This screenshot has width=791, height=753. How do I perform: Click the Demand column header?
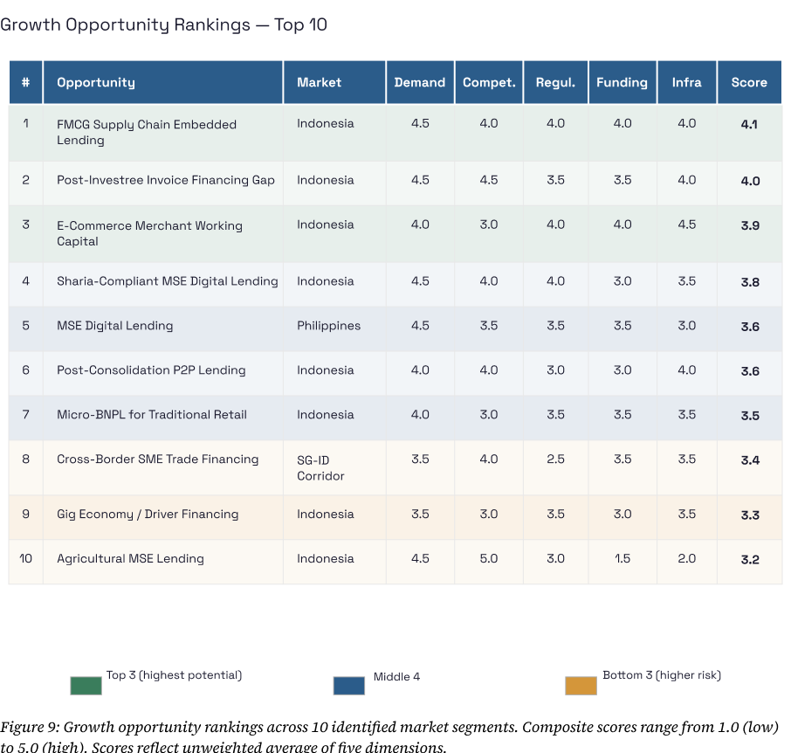click(x=419, y=82)
